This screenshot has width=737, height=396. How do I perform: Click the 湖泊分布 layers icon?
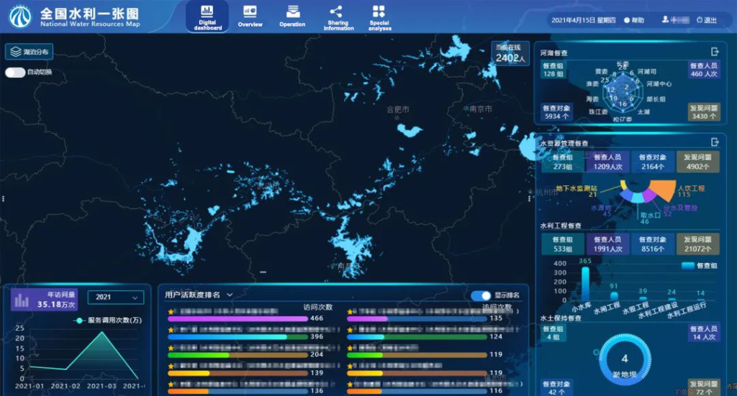(15, 52)
